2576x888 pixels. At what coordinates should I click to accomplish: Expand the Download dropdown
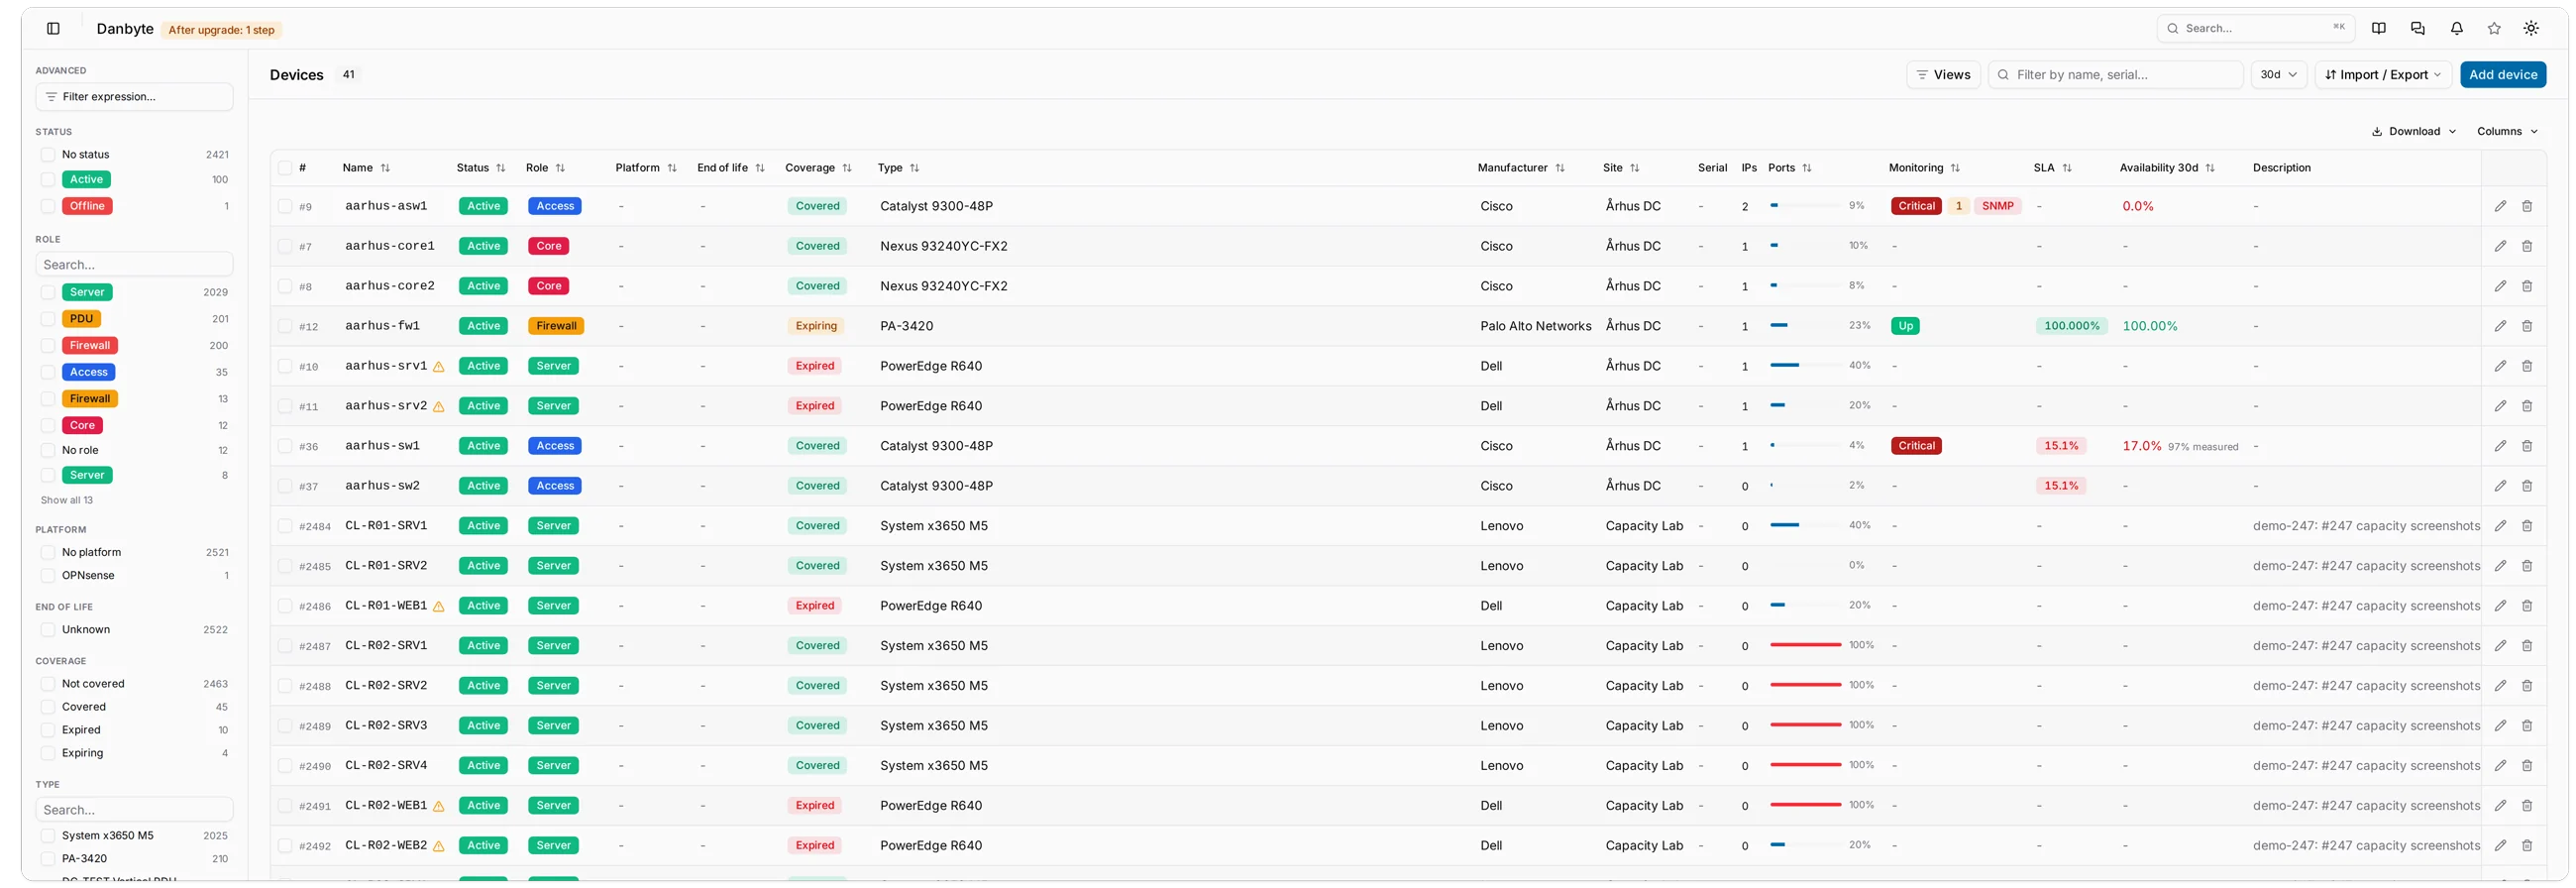coord(2413,132)
